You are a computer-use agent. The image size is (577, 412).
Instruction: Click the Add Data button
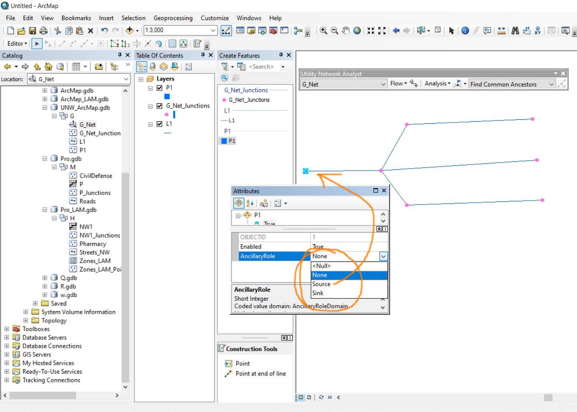pos(129,30)
